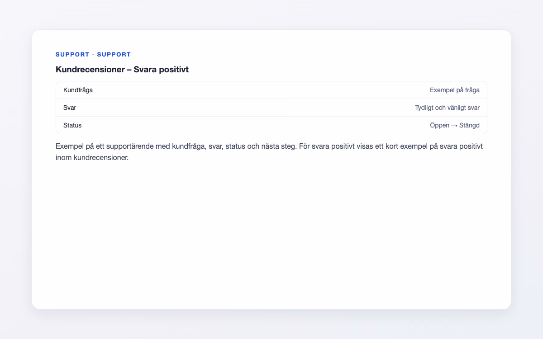Viewport: 543px width, 339px height.
Task: Click Svara positivt in the heading
Action: [x=161, y=70]
